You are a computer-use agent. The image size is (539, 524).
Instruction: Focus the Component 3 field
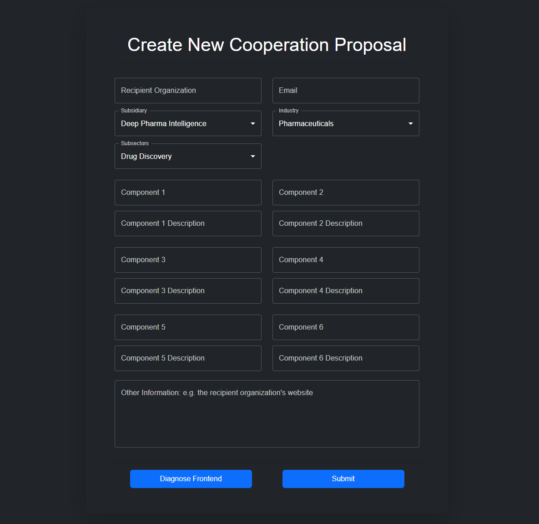(188, 260)
